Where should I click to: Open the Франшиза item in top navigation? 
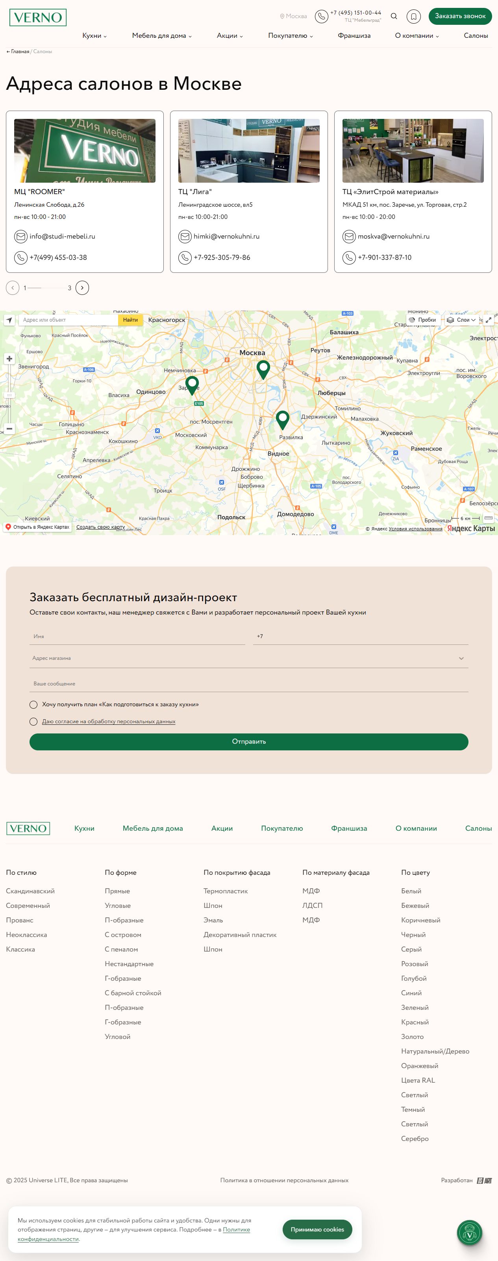tap(354, 36)
